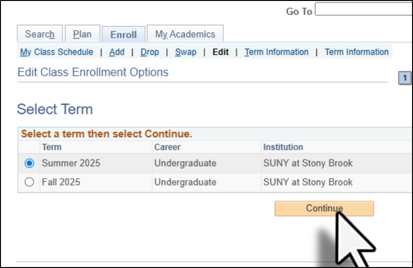Viewport: 413px width, 268px height.
Task: Go to the My Academics tab
Action: (185, 34)
